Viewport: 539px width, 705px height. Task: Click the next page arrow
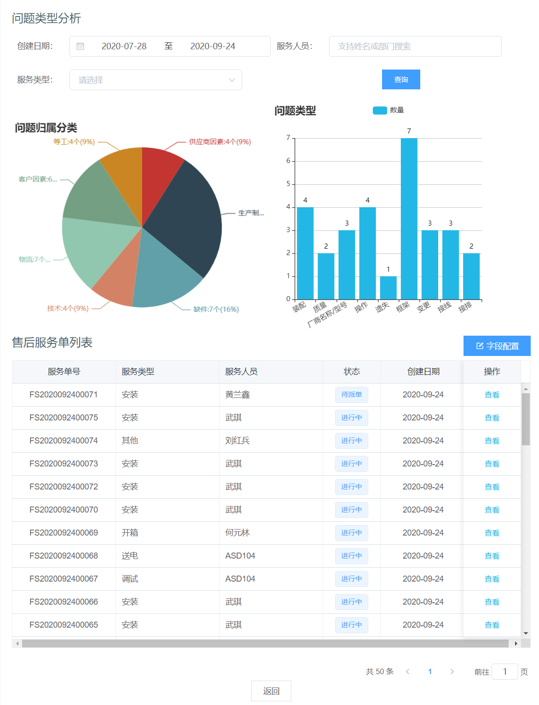(x=452, y=671)
